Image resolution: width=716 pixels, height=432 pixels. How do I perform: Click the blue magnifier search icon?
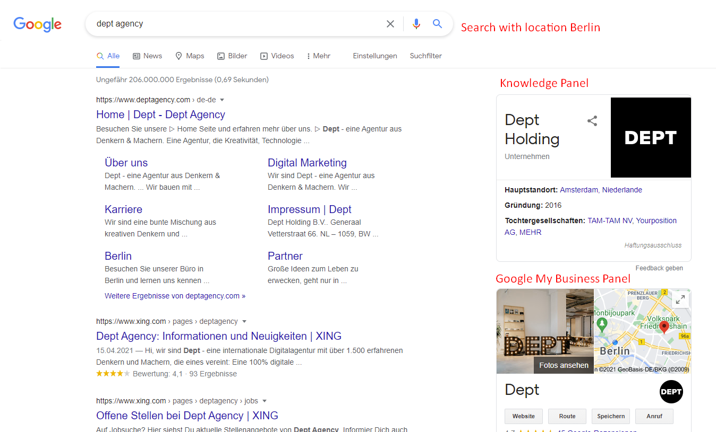(x=437, y=24)
